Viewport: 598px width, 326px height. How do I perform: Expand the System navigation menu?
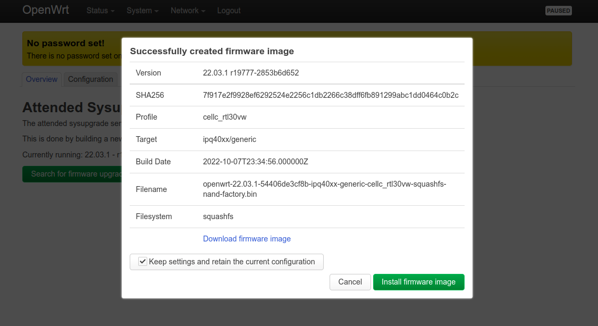tap(142, 10)
